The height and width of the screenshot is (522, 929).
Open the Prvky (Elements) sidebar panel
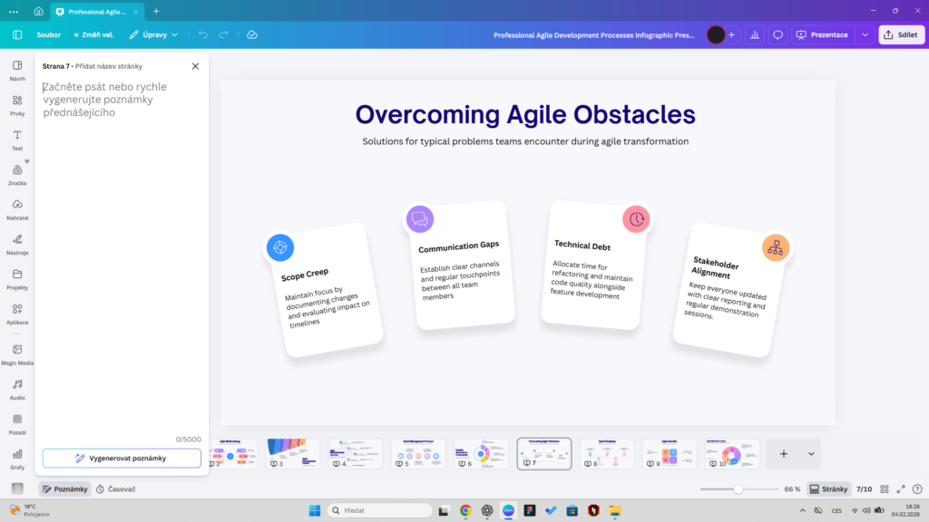[x=17, y=105]
